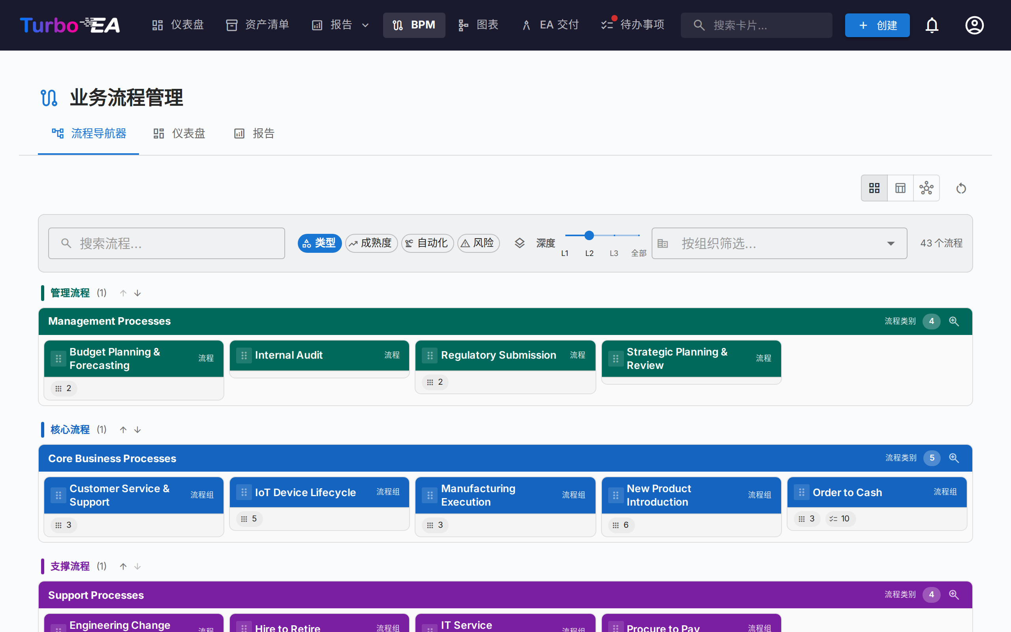
Task: Expand the 报告 menu in top navigation
Action: 340,25
